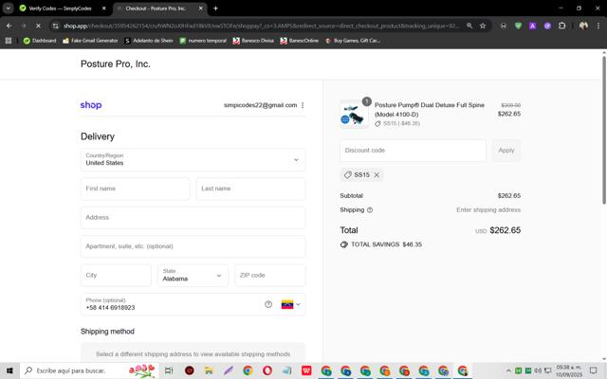Click the Shop logo

91,105
